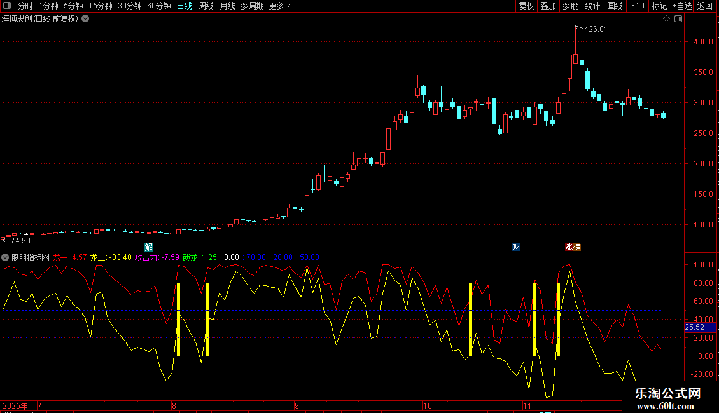Click the 400.0 price axis label
The image size is (719, 413).
tap(703, 42)
